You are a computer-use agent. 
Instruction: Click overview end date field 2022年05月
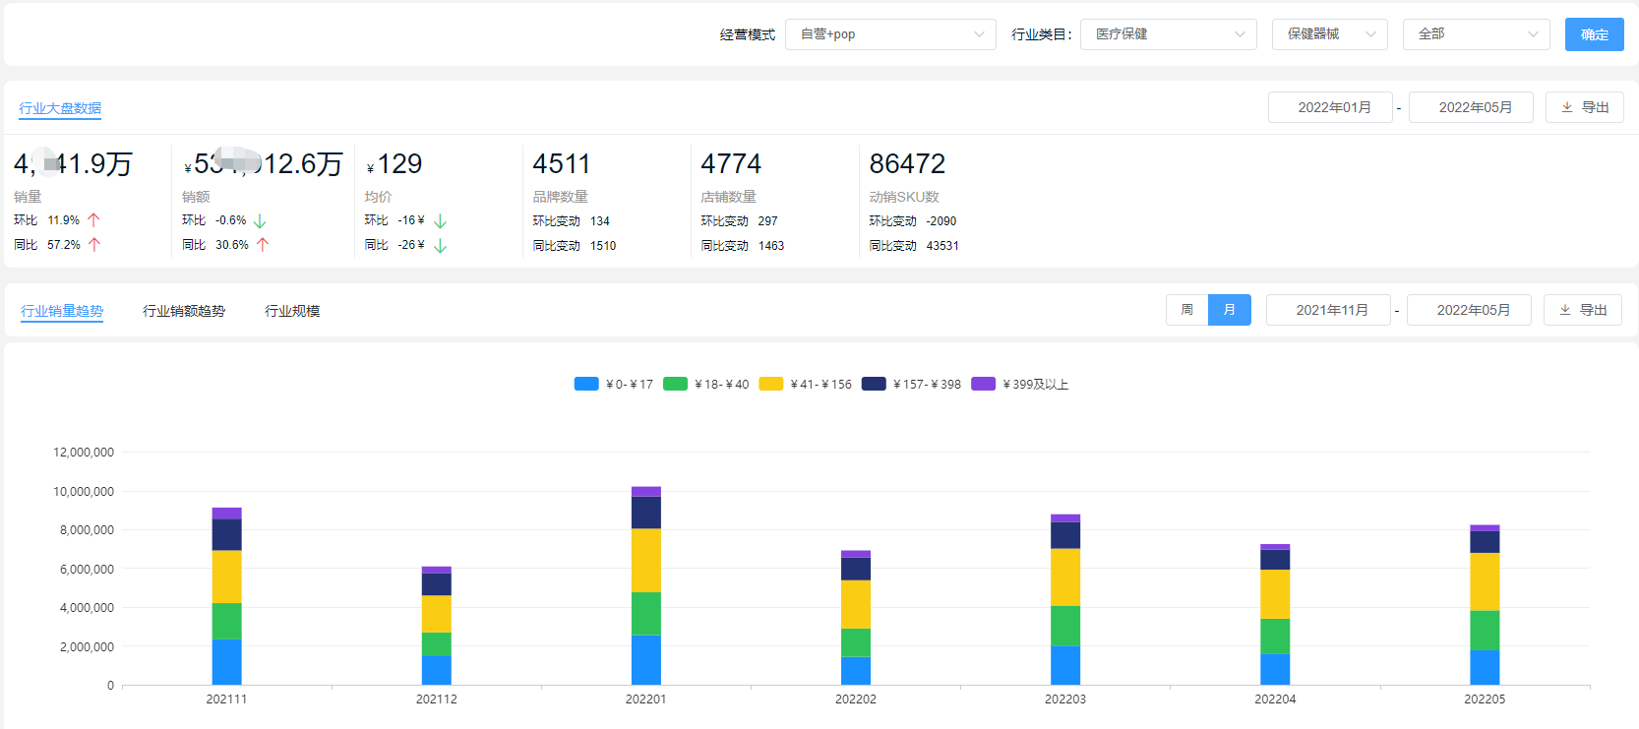click(x=1471, y=107)
